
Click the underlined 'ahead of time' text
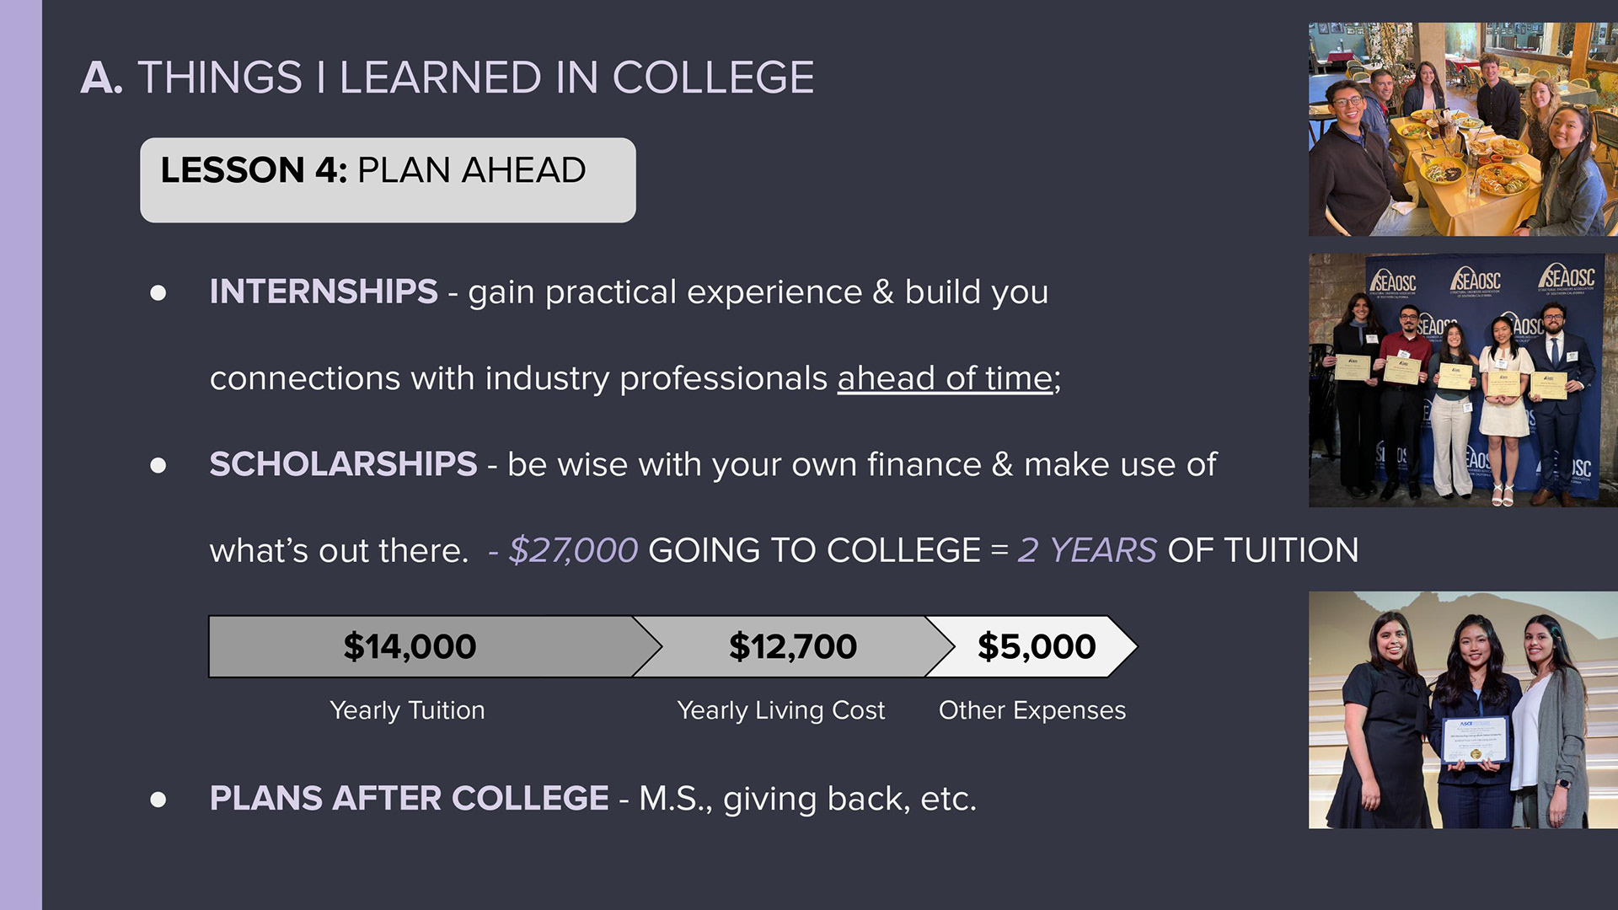click(x=945, y=378)
